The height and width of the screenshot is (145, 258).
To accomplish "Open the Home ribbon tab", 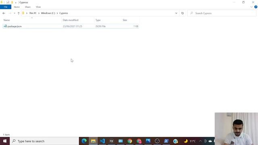I will 17,7.
